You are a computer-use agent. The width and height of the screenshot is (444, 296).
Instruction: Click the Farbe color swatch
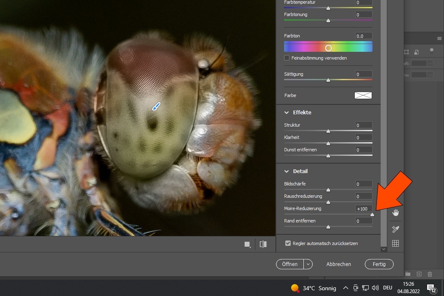[x=363, y=95]
